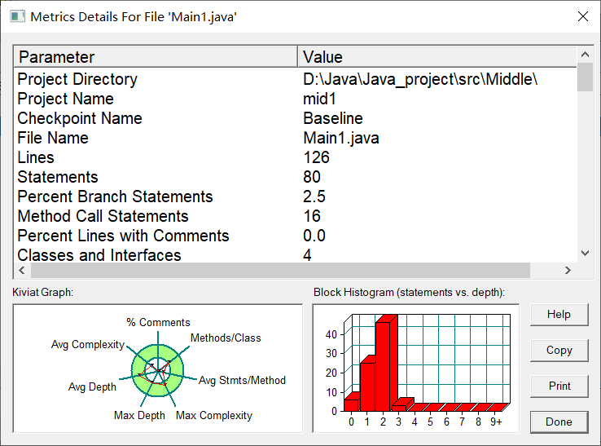Select the Percent Branch Statements row
This screenshot has height=446, width=601.
[295, 197]
